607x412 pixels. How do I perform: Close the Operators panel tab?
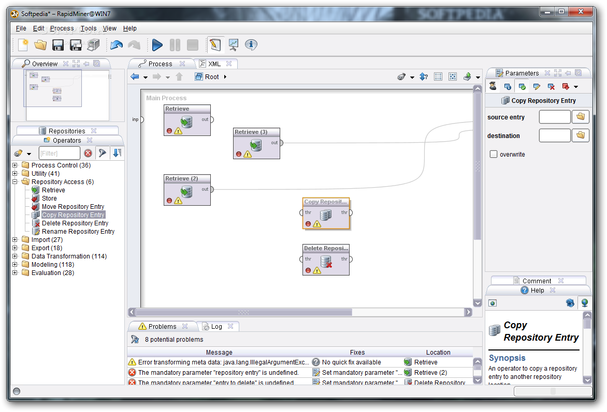pos(90,140)
